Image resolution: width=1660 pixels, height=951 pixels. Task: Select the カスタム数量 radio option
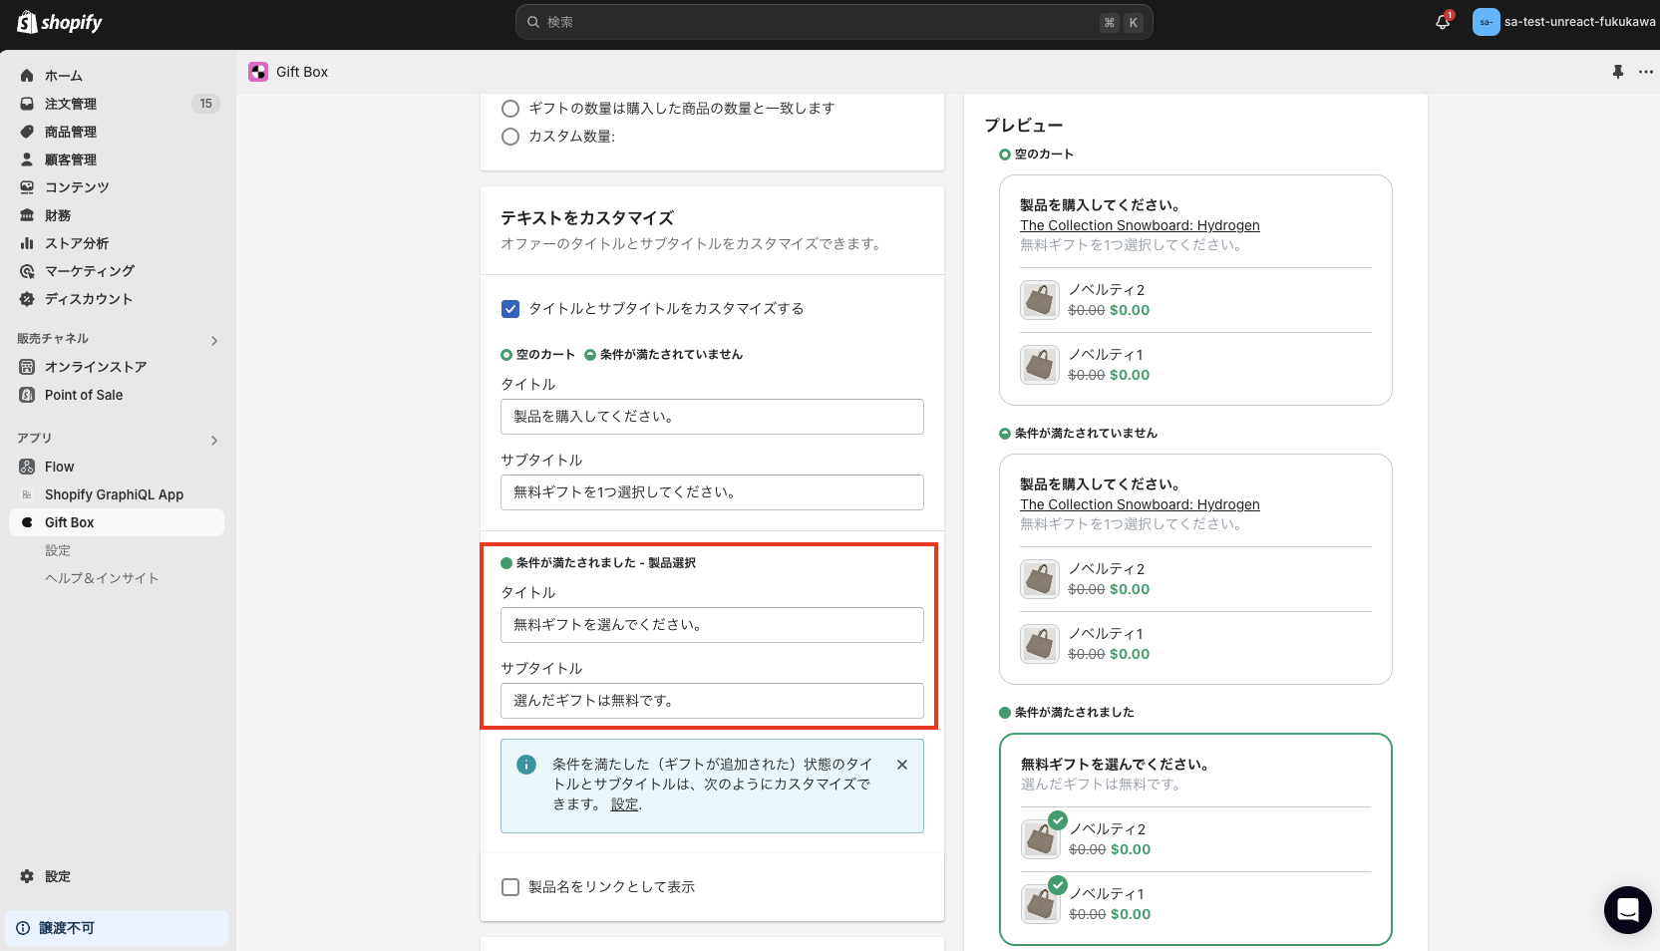(x=510, y=137)
